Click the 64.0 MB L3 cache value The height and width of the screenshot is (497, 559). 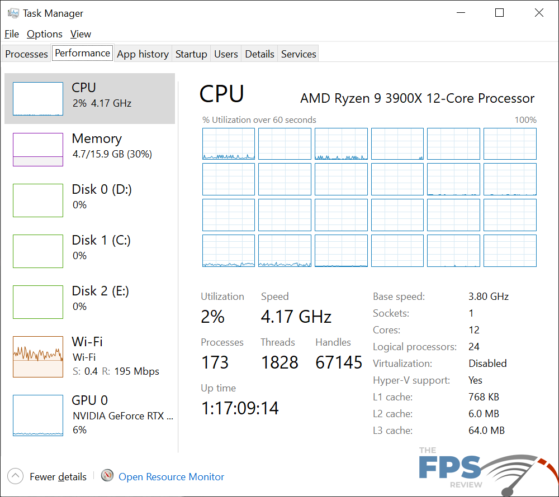pyautogui.click(x=486, y=431)
